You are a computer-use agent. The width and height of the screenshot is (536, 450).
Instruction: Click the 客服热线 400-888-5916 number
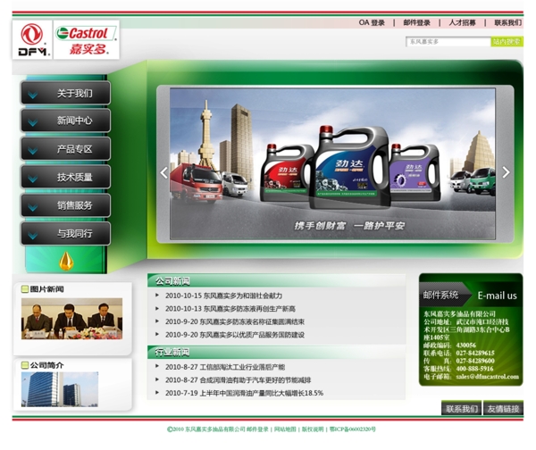(474, 369)
